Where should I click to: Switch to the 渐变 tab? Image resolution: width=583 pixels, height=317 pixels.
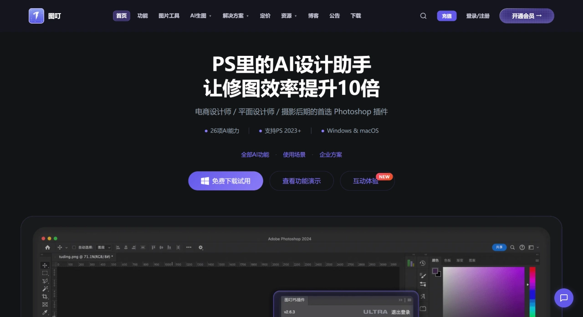460,261
